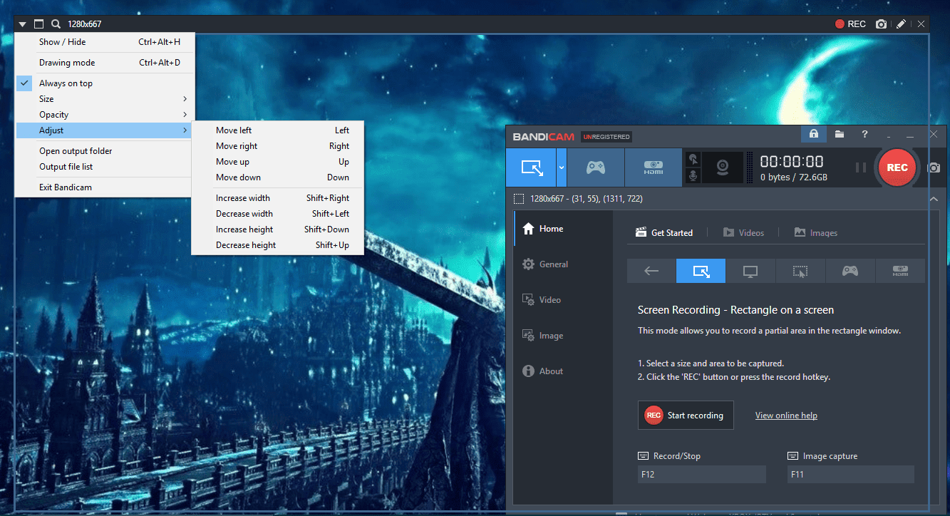
Task: Capture image with rectangle toolbar camera icon
Action: pos(882,24)
